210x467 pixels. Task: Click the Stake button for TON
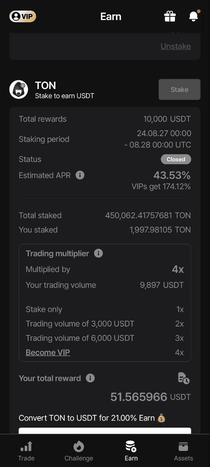pos(179,89)
